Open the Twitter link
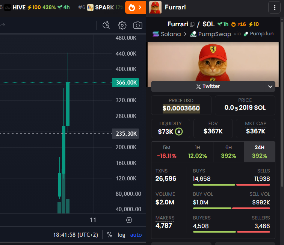 point(208,86)
